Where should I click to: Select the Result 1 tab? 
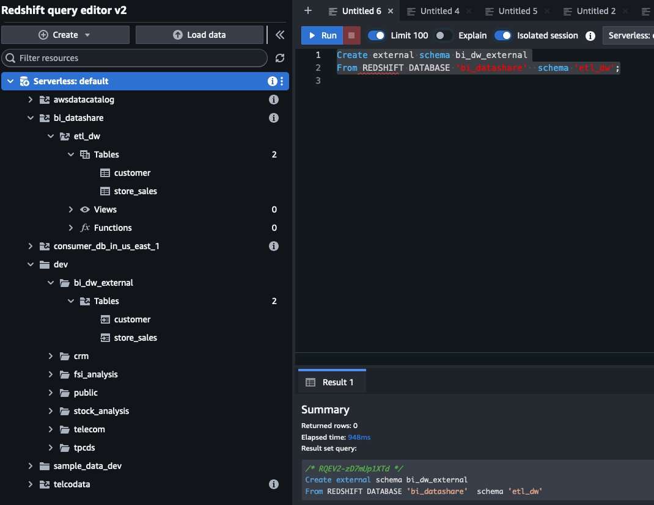[332, 382]
